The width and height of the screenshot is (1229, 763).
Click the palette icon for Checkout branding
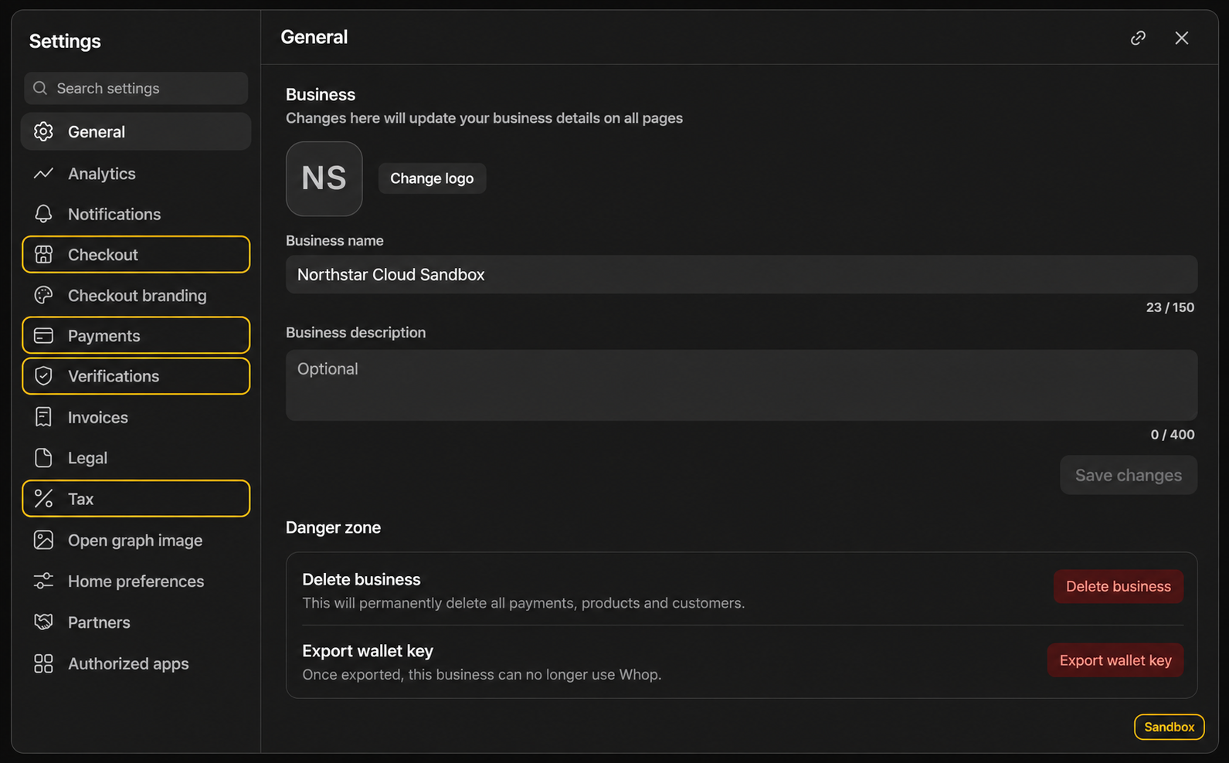point(44,295)
